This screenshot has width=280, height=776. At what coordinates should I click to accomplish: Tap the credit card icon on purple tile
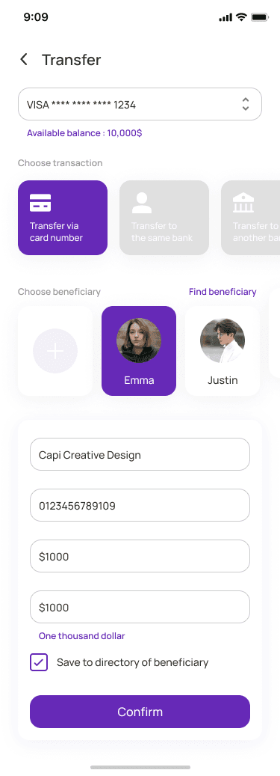[40, 203]
